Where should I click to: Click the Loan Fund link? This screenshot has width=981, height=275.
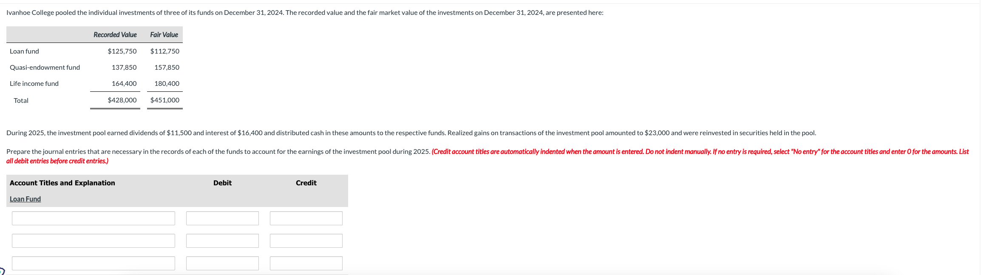point(25,198)
